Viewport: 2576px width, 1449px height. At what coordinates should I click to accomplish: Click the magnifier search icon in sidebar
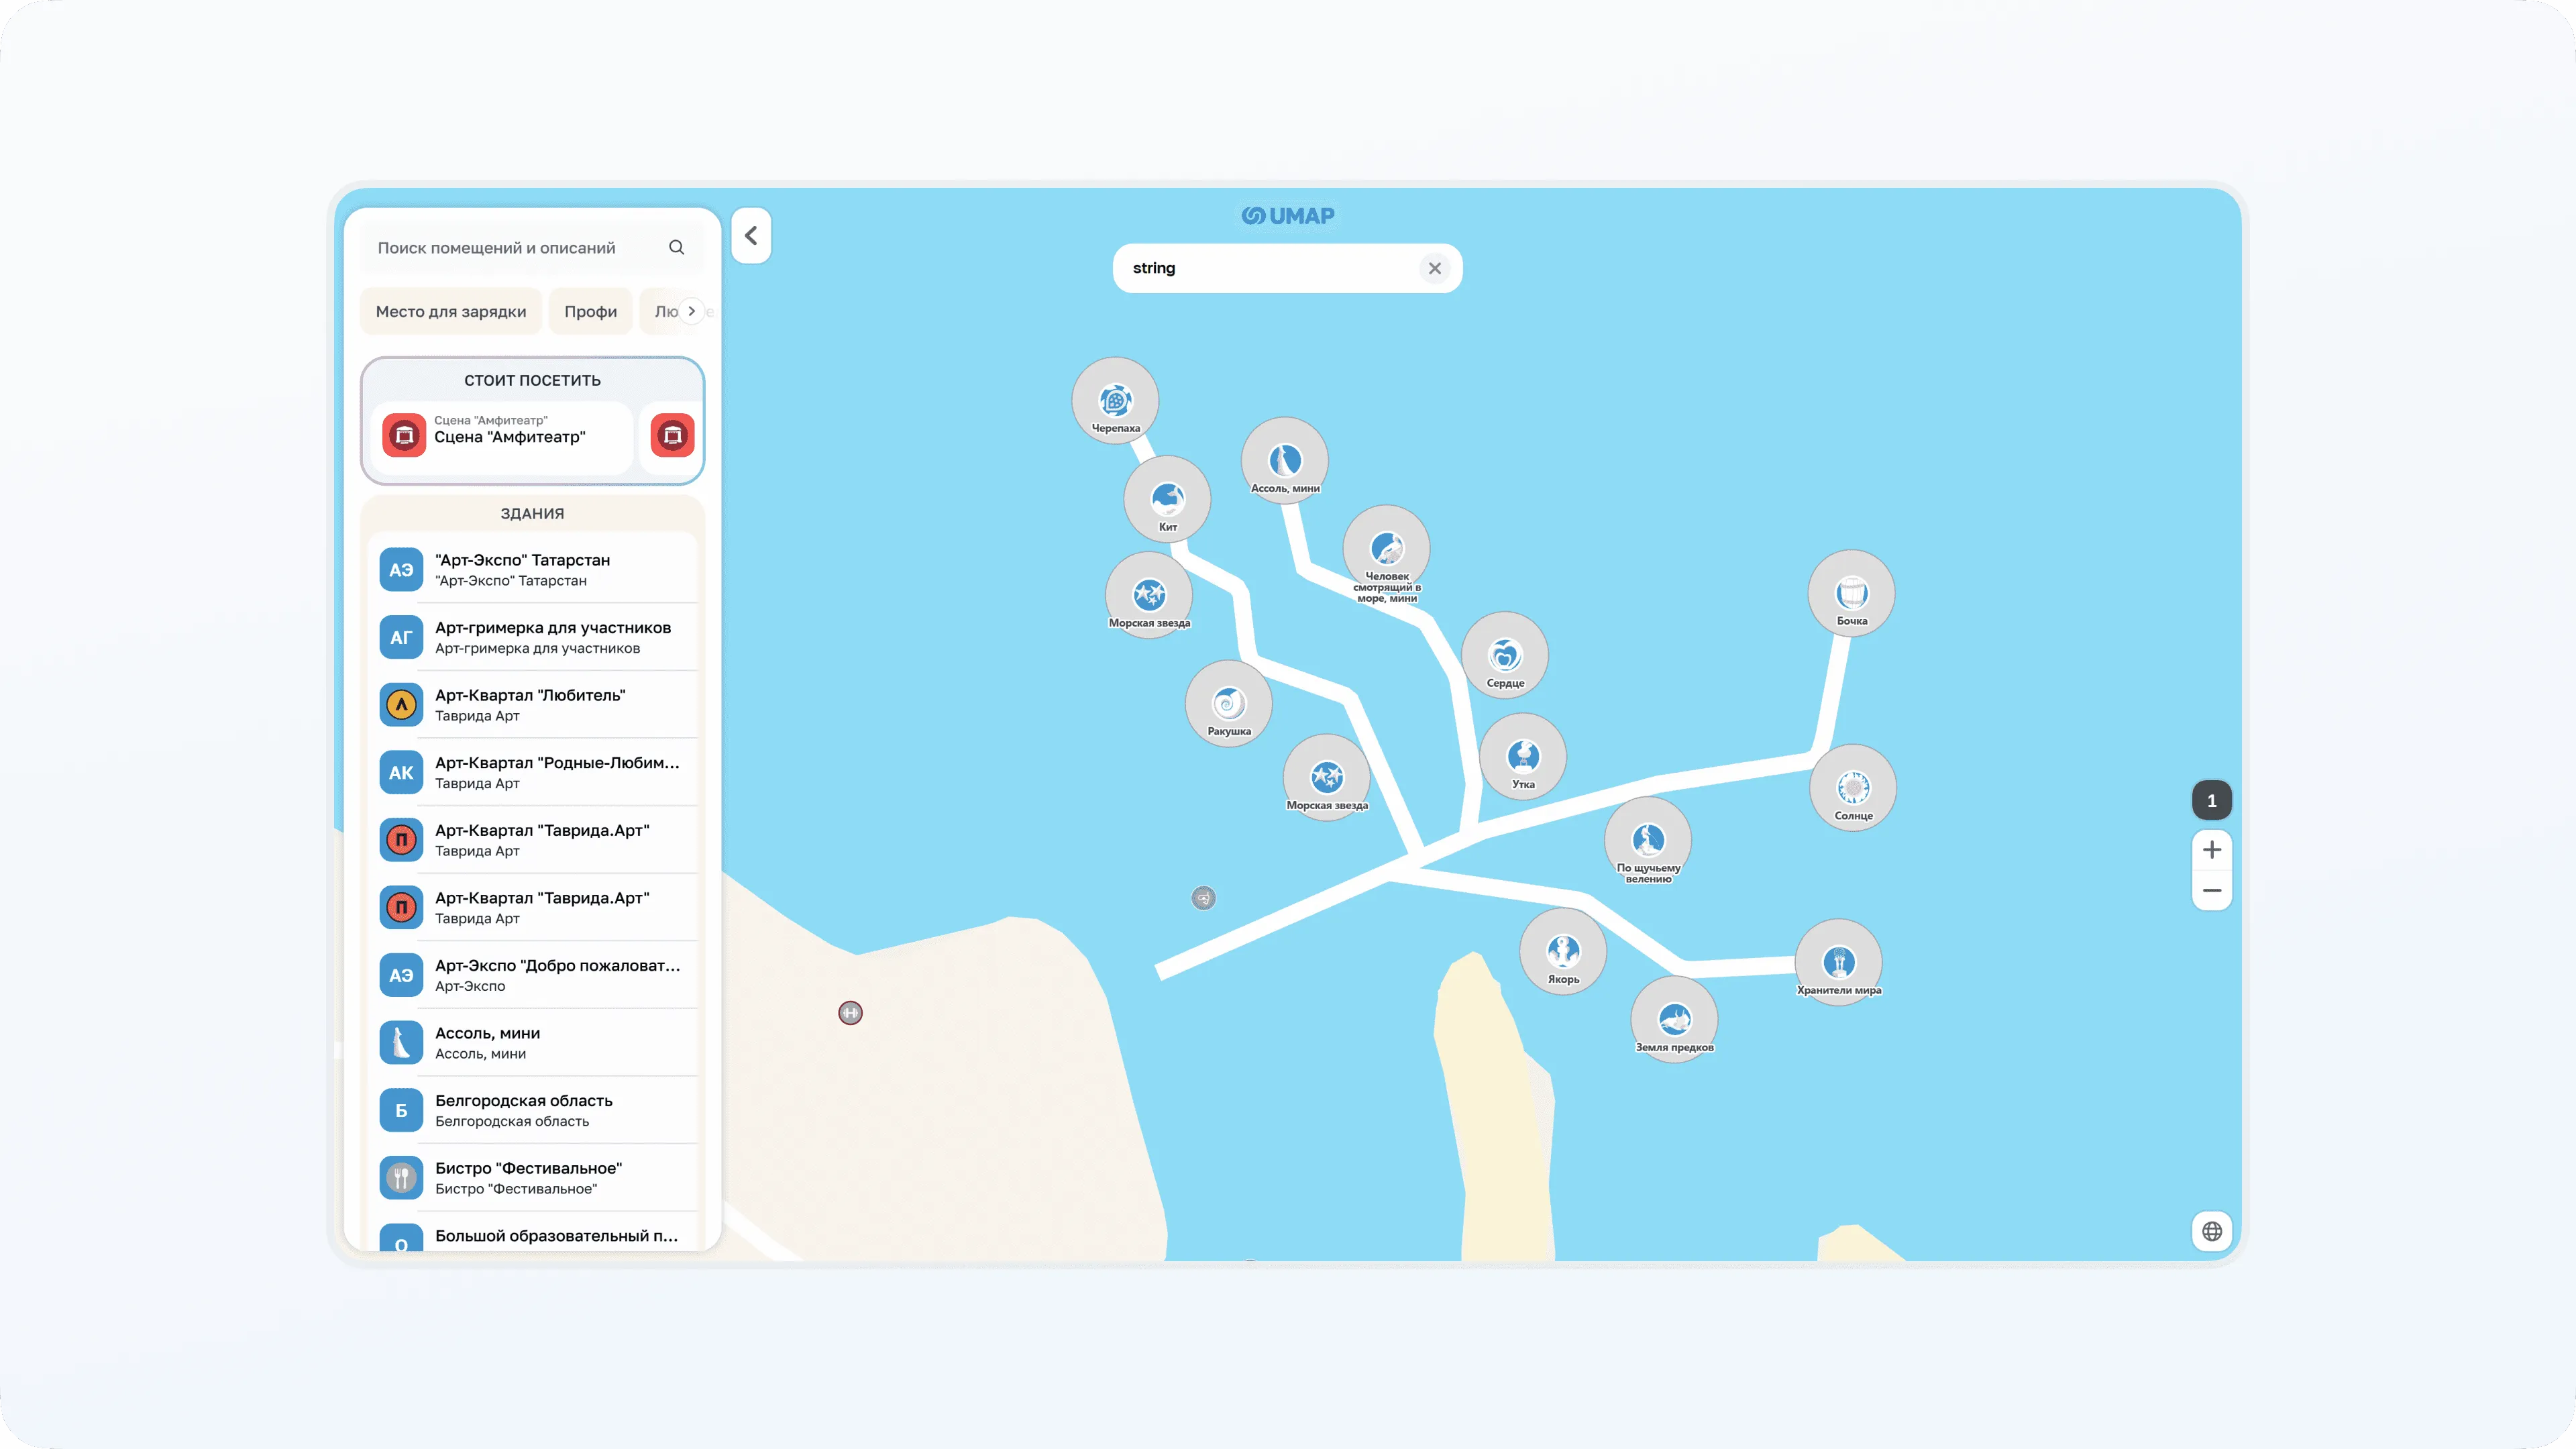(x=677, y=247)
